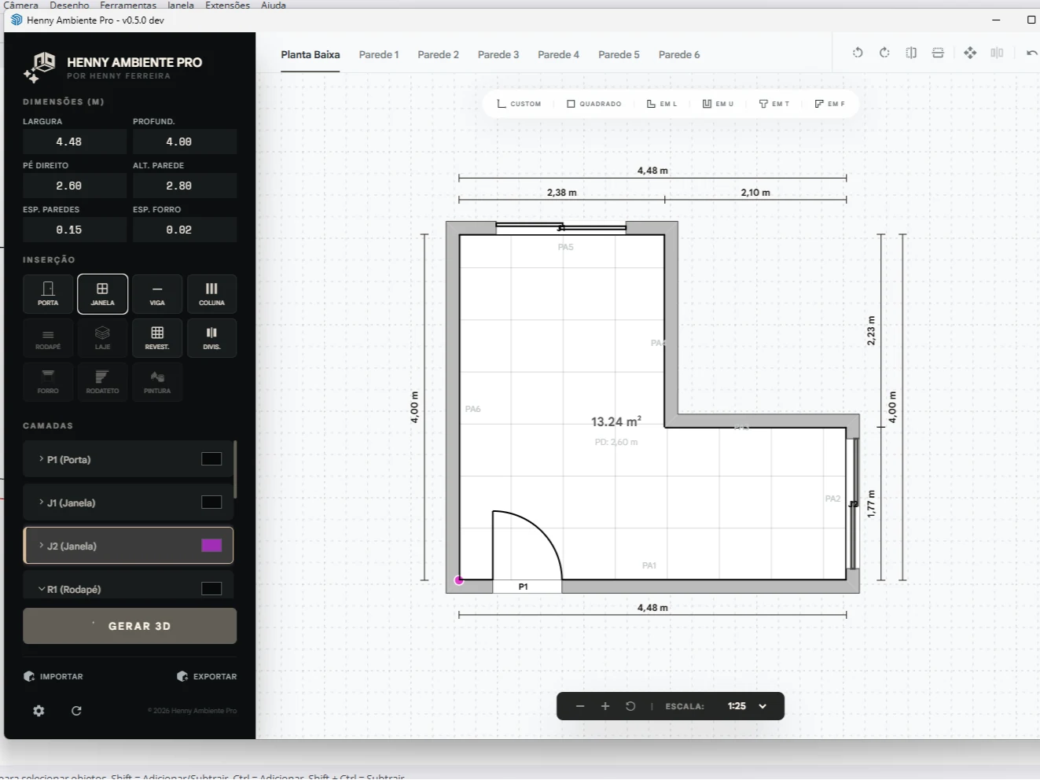Select the Rodapé insertion tool
Image resolution: width=1040 pixels, height=780 pixels.
click(x=48, y=338)
